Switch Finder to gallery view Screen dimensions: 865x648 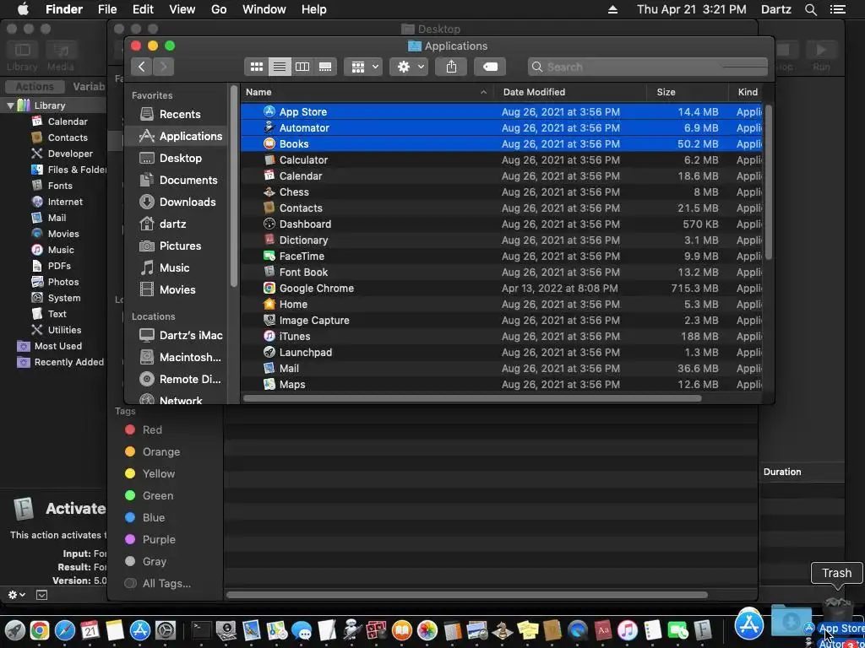(325, 67)
